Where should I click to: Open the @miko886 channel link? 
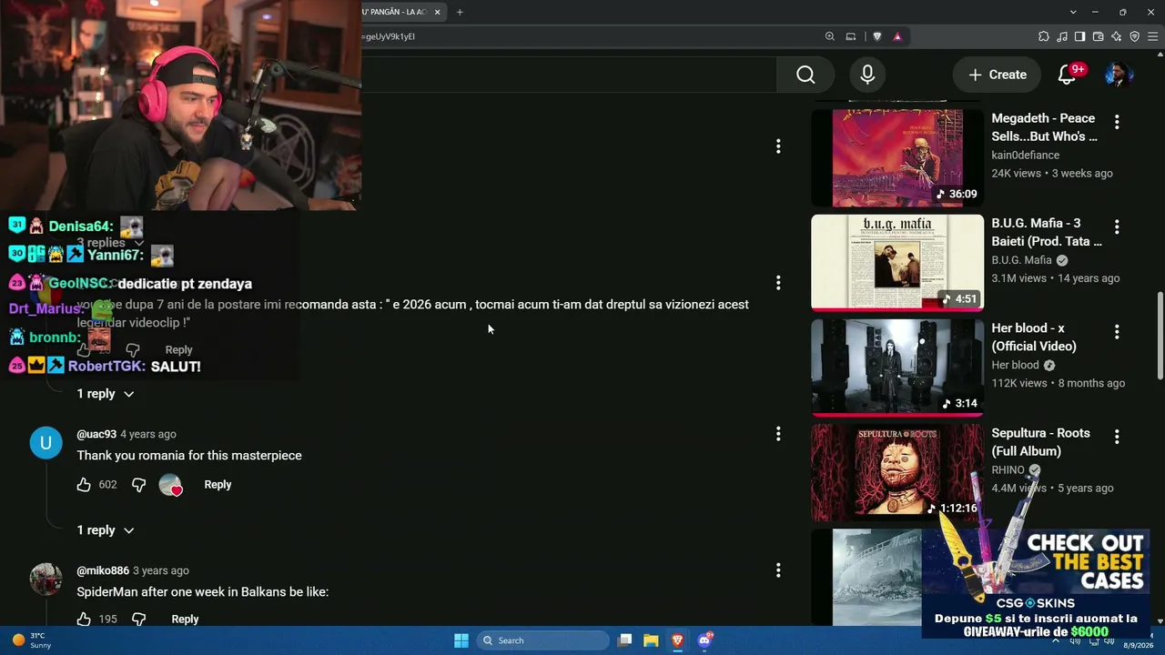click(x=103, y=570)
